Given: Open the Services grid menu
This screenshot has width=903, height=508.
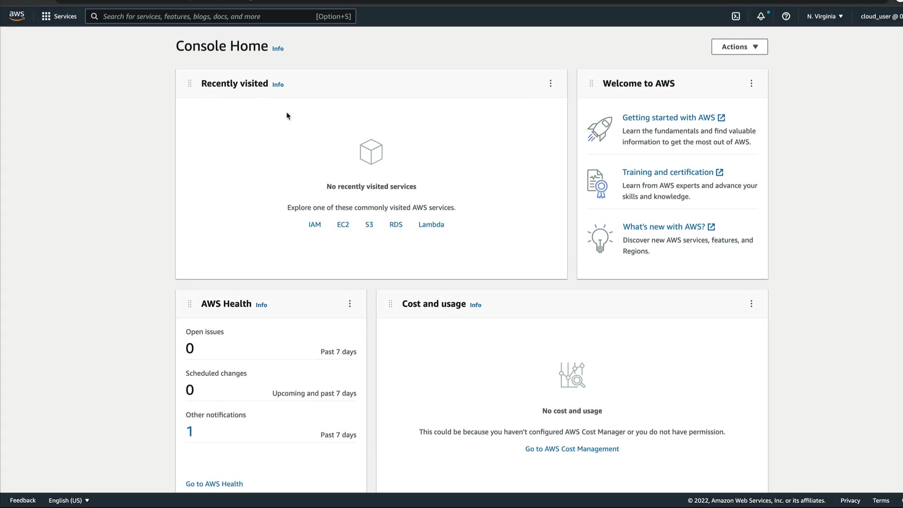Looking at the screenshot, I should coord(59,16).
